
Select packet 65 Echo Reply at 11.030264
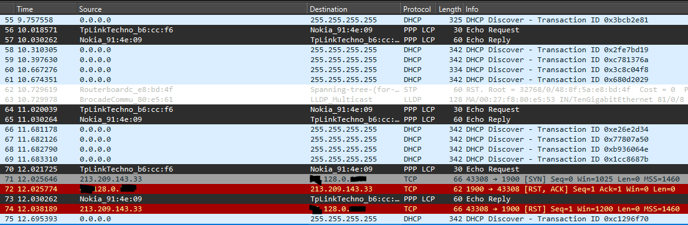click(344, 119)
